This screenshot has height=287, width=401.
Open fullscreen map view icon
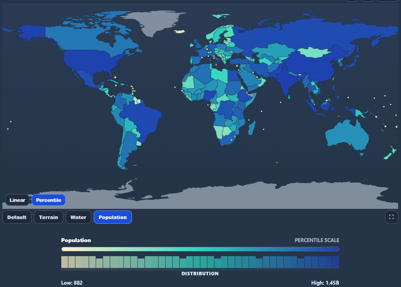391,217
